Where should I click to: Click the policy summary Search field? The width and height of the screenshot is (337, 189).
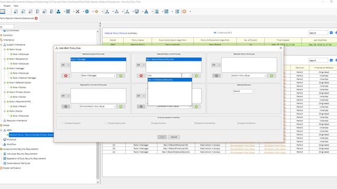pos(318,33)
